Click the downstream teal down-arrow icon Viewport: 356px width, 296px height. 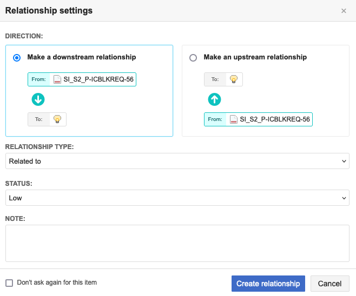point(38,99)
